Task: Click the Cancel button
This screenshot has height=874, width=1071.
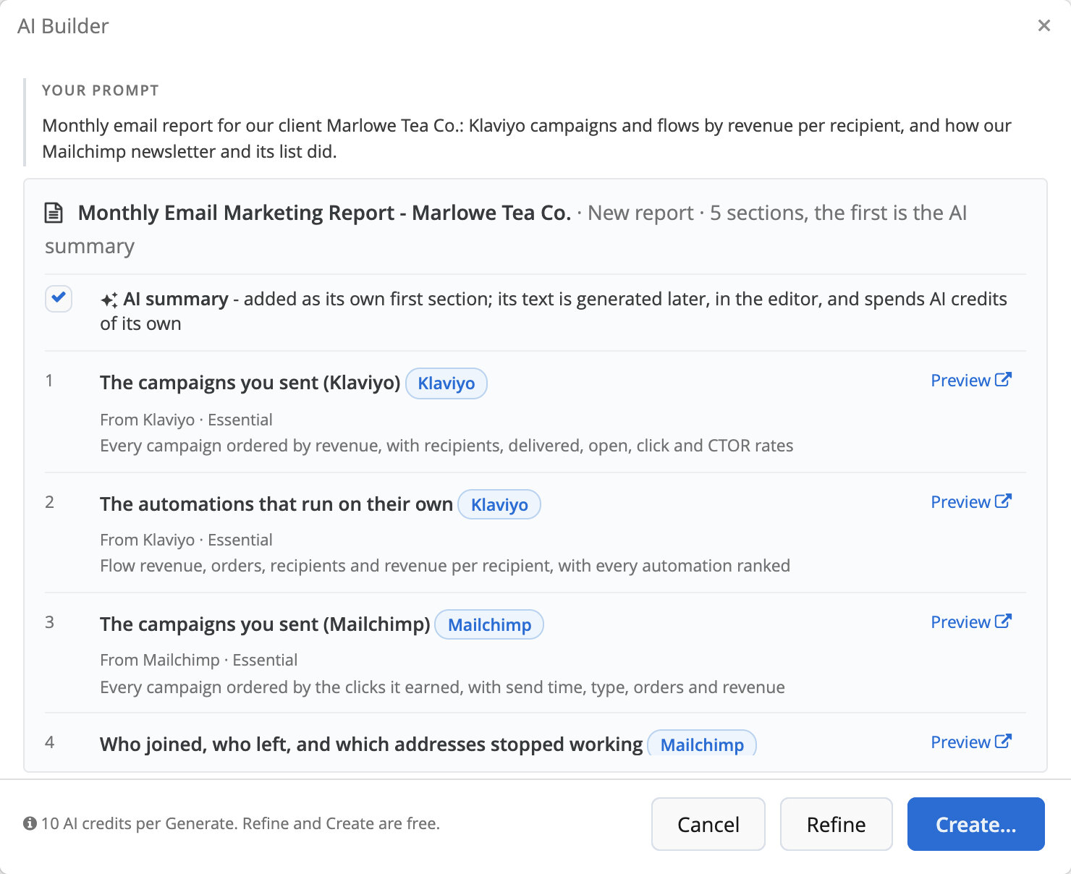Action: coord(708,824)
